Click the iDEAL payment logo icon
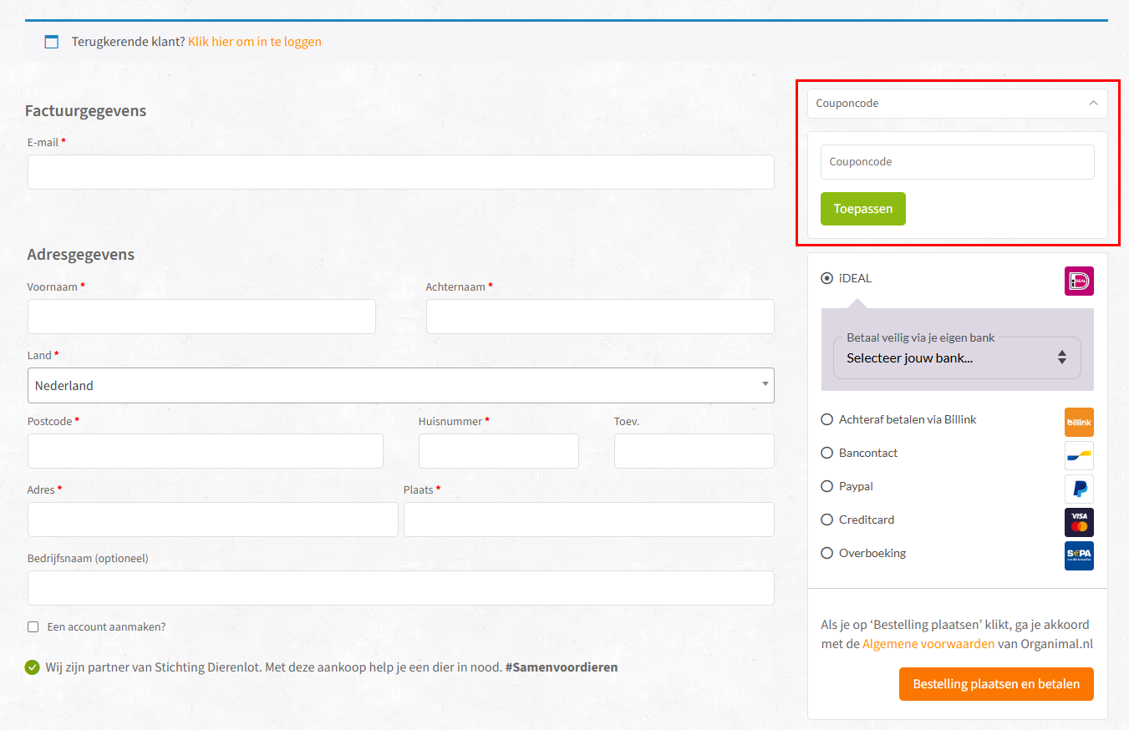Viewport: 1129px width, 730px height. (x=1079, y=281)
